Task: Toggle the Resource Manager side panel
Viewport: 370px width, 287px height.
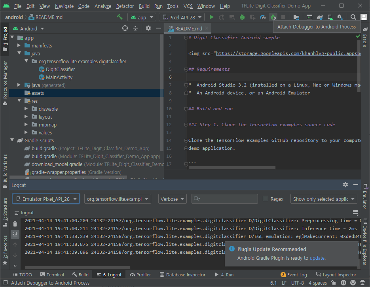Action: pyautogui.click(x=5, y=83)
